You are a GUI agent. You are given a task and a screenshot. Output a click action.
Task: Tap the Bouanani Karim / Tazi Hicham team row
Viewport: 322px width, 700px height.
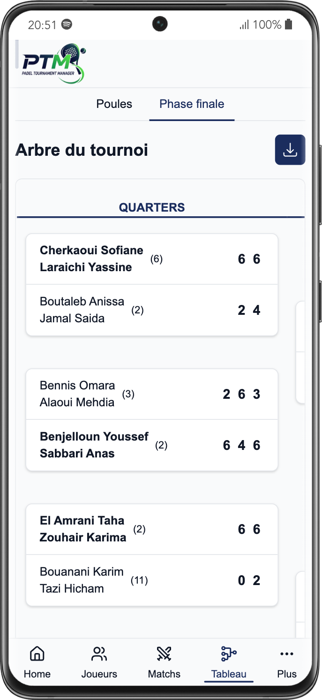click(152, 580)
